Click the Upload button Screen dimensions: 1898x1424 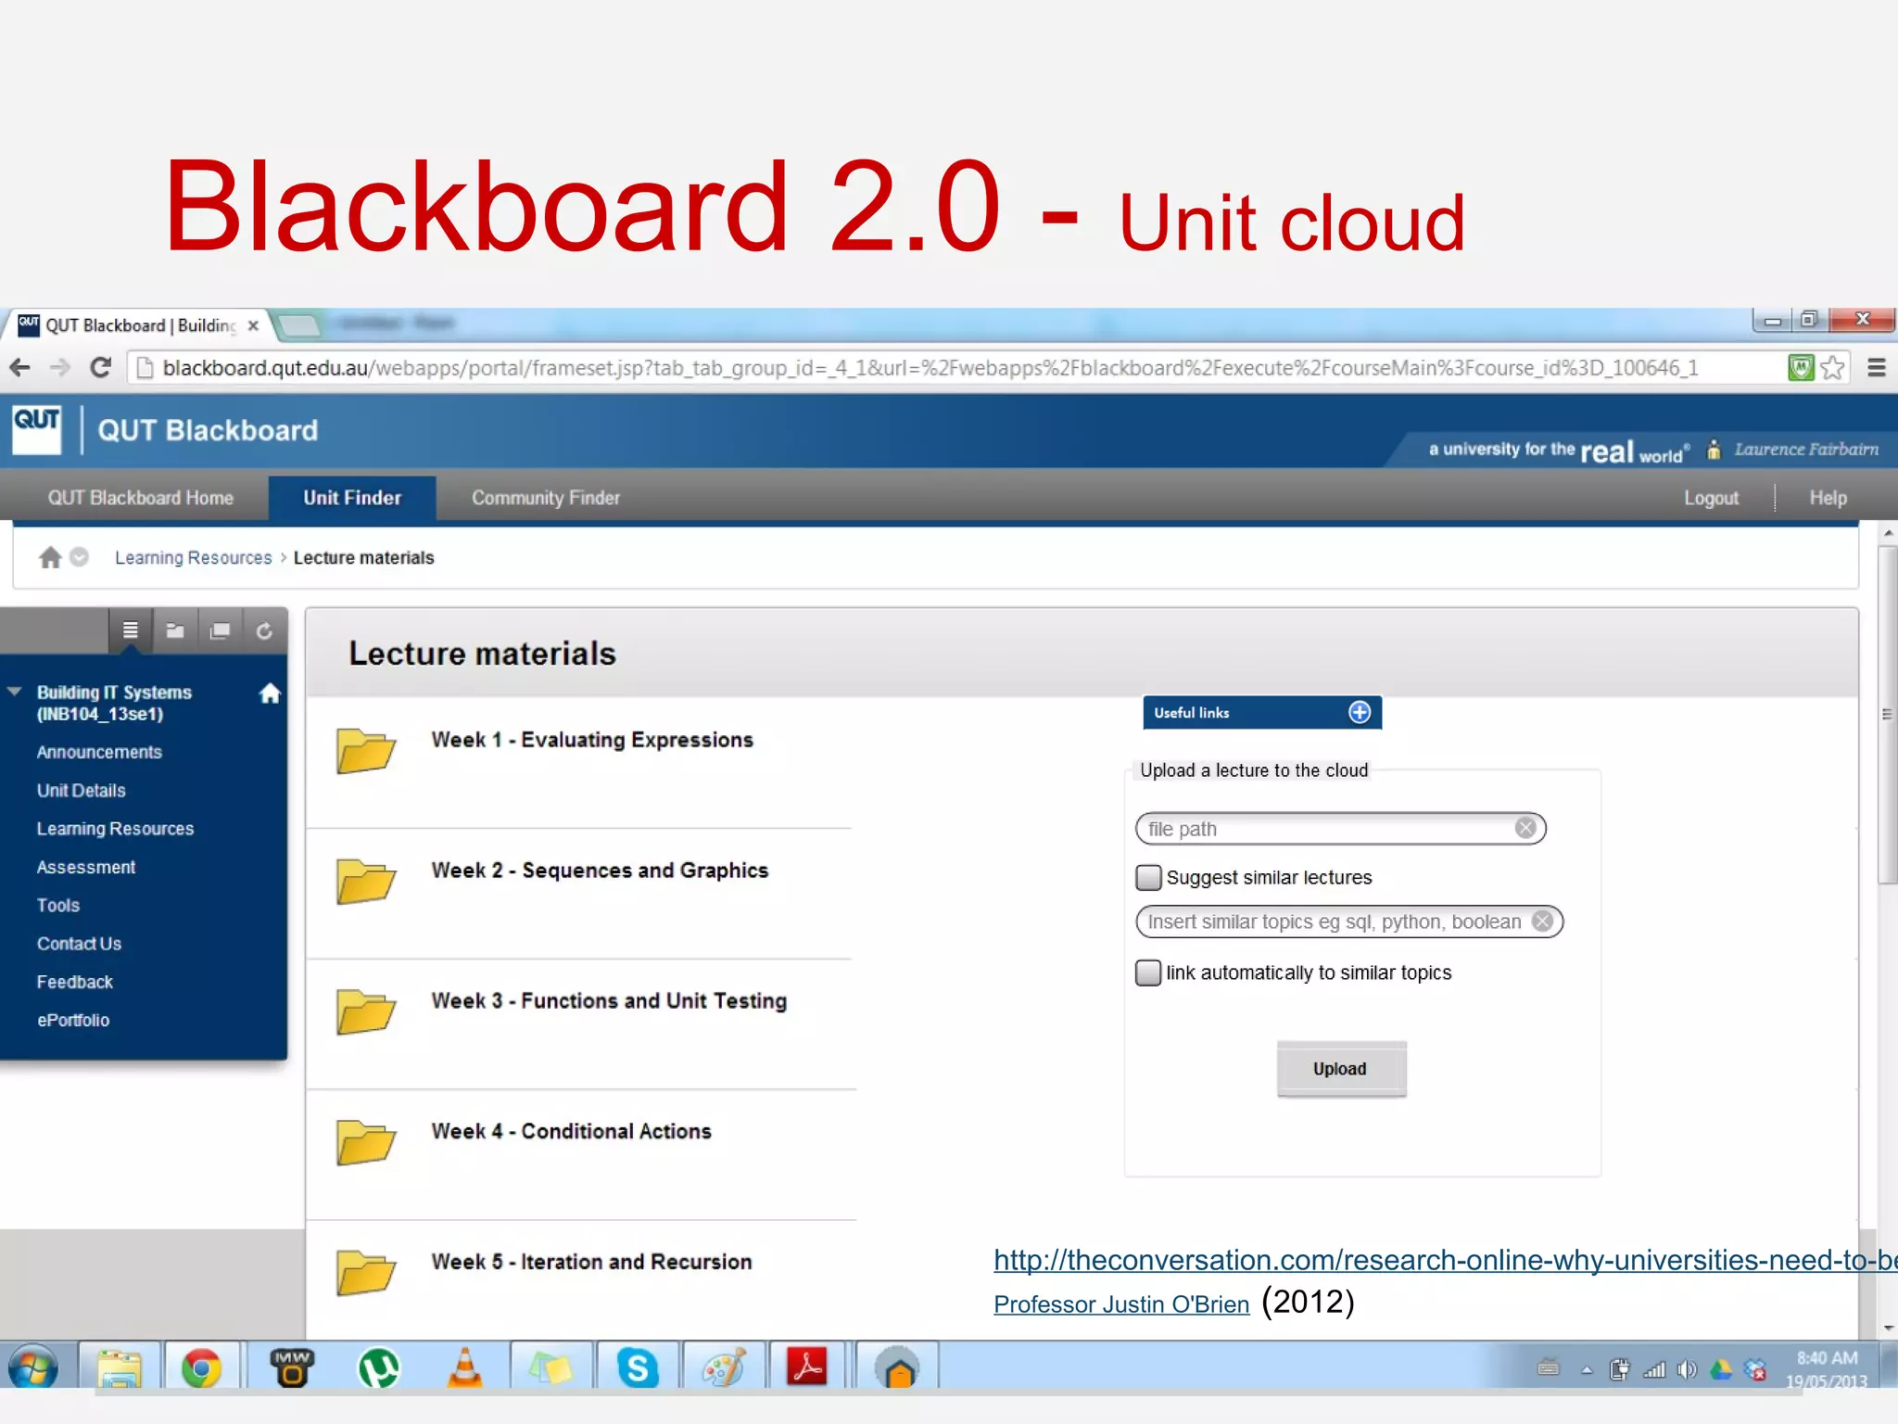click(1341, 1069)
